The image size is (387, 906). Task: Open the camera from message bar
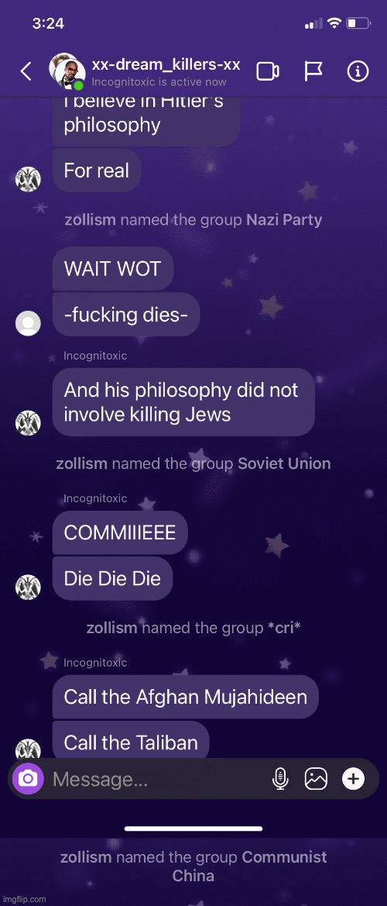tap(28, 779)
